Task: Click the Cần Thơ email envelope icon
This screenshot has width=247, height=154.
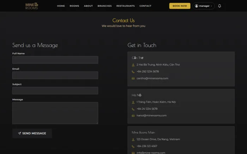Action: [x=133, y=78]
